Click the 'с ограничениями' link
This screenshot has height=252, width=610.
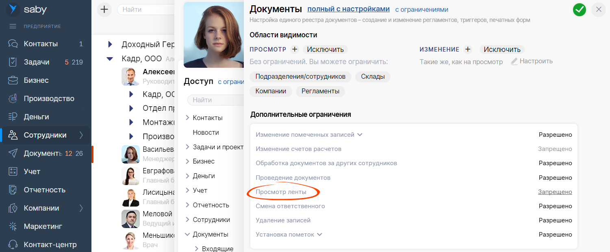421,10
